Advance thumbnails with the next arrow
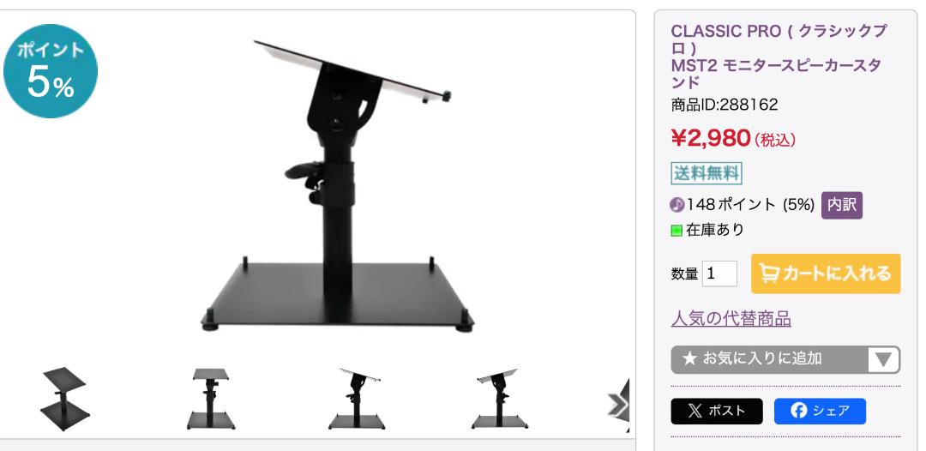Viewport: 926px width, 451px height. (x=617, y=405)
